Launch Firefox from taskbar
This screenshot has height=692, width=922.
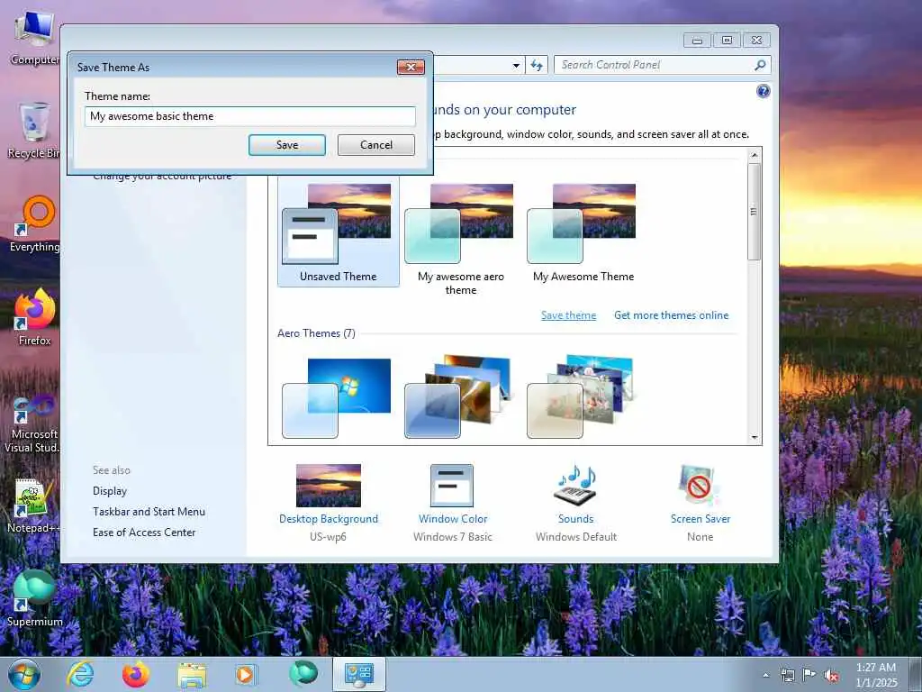coord(135,674)
